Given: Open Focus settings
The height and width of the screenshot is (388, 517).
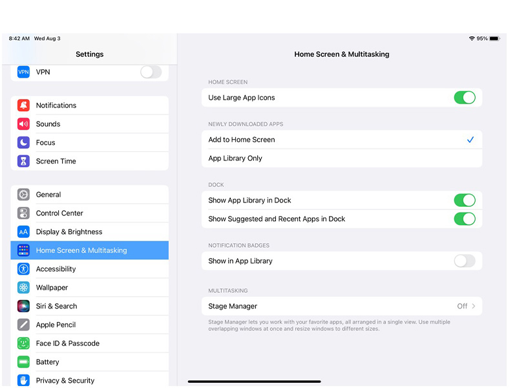Looking at the screenshot, I should pyautogui.click(x=90, y=142).
